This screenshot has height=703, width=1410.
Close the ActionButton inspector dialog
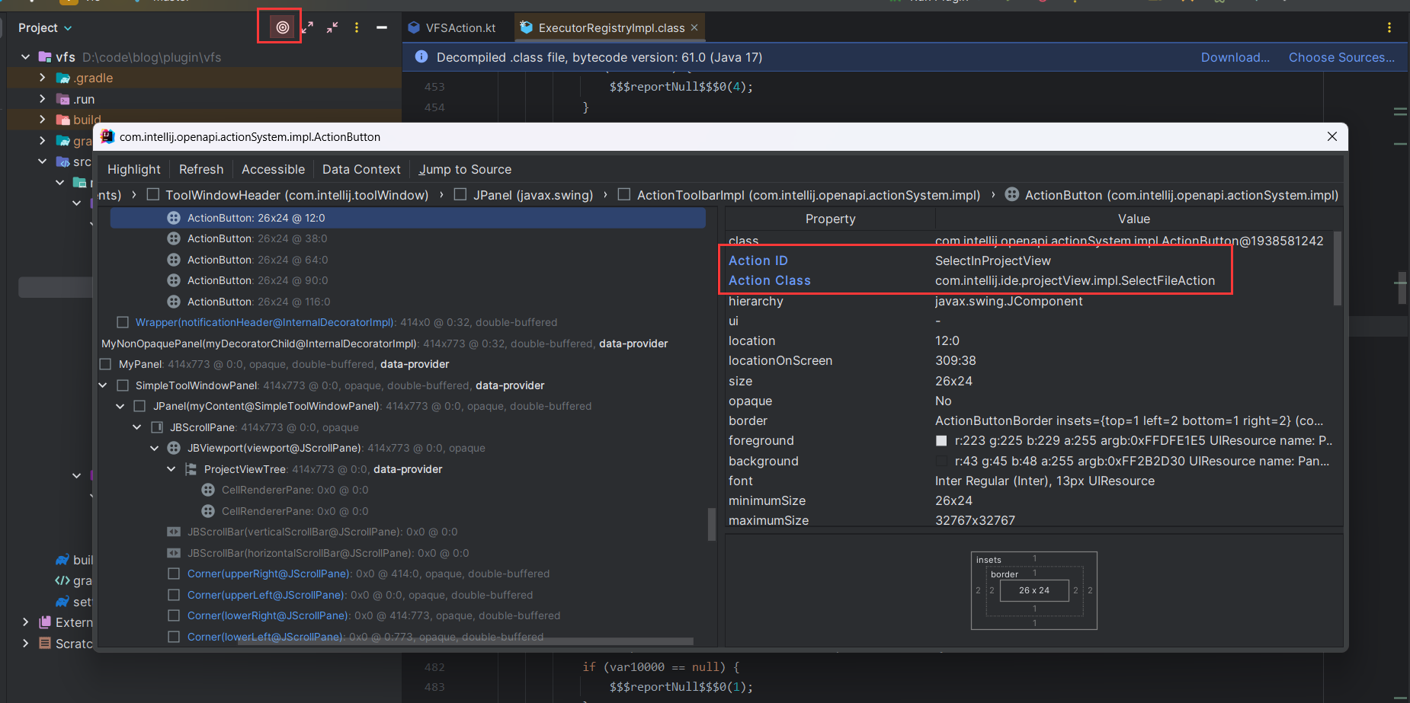[x=1332, y=136]
